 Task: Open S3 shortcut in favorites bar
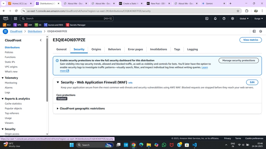[38, 25]
